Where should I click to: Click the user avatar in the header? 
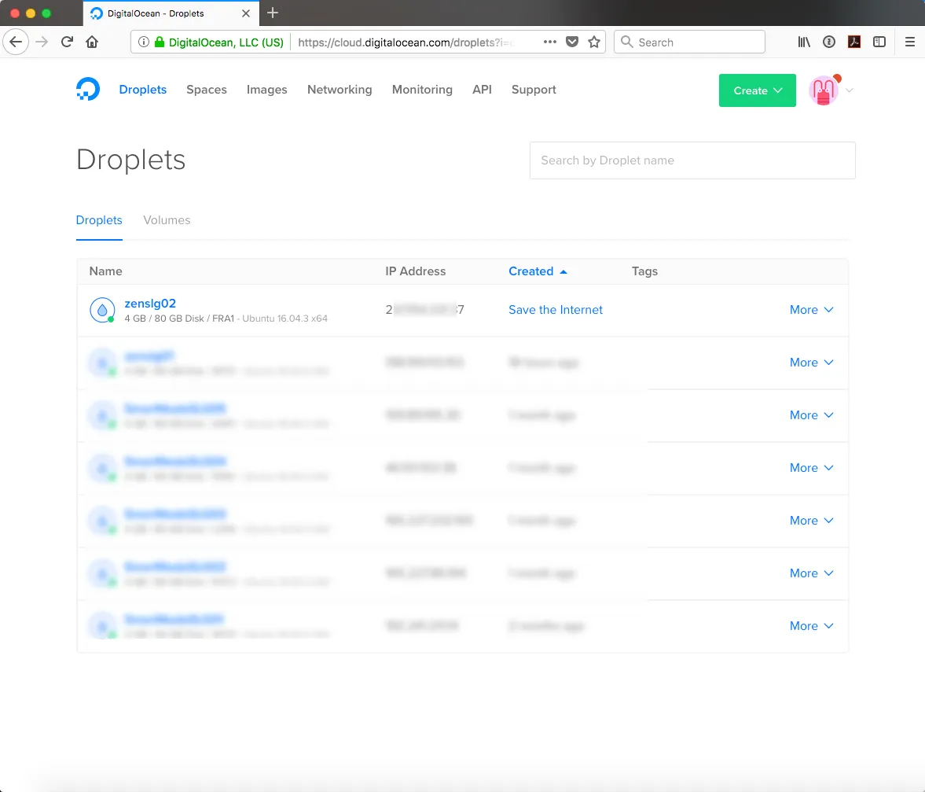(x=824, y=90)
